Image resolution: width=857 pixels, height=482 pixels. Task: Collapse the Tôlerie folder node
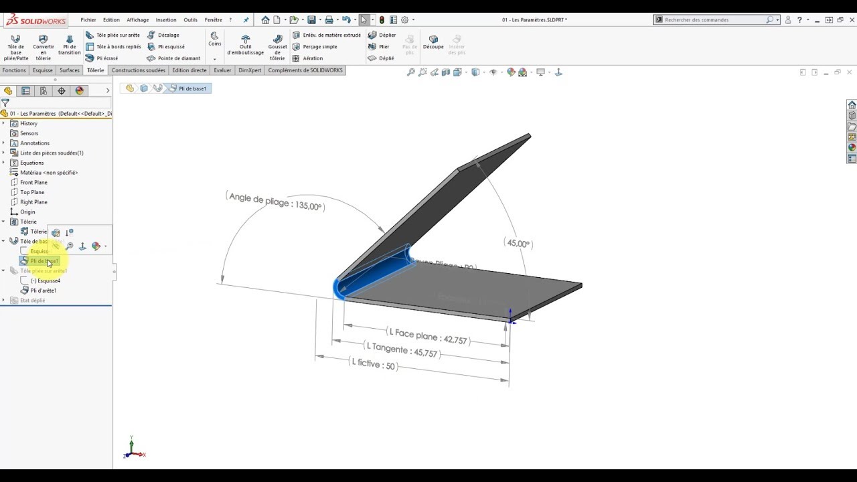(x=3, y=222)
